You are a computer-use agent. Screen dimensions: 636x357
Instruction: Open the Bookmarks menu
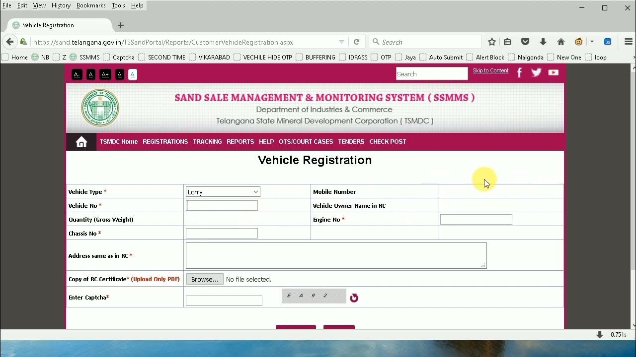pos(91,5)
